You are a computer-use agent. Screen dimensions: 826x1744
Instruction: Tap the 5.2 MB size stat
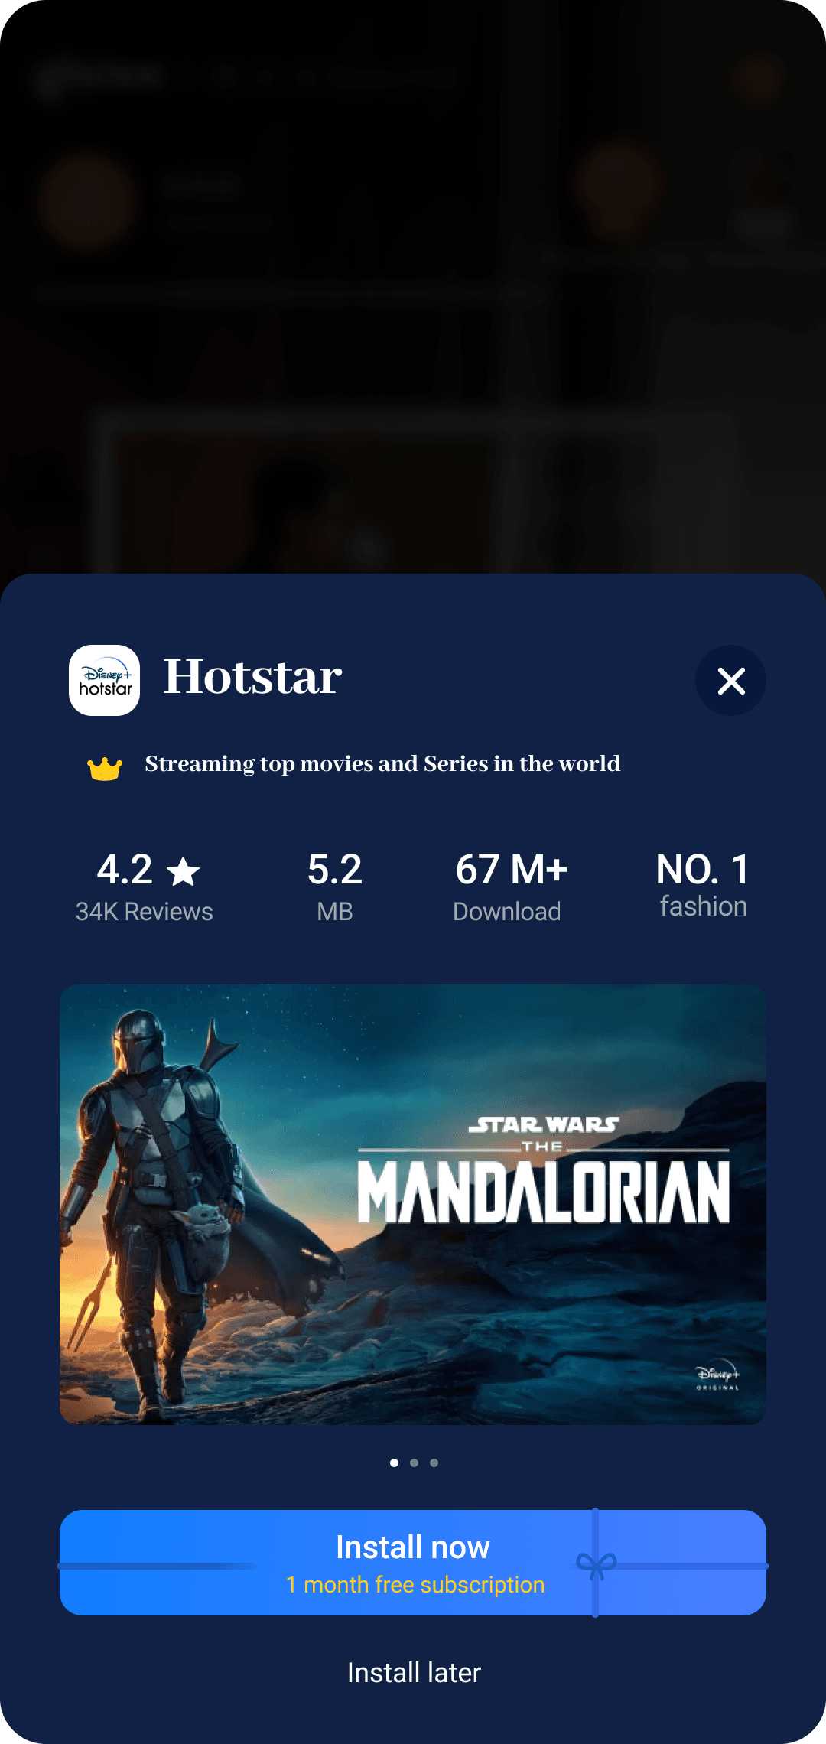(x=335, y=887)
